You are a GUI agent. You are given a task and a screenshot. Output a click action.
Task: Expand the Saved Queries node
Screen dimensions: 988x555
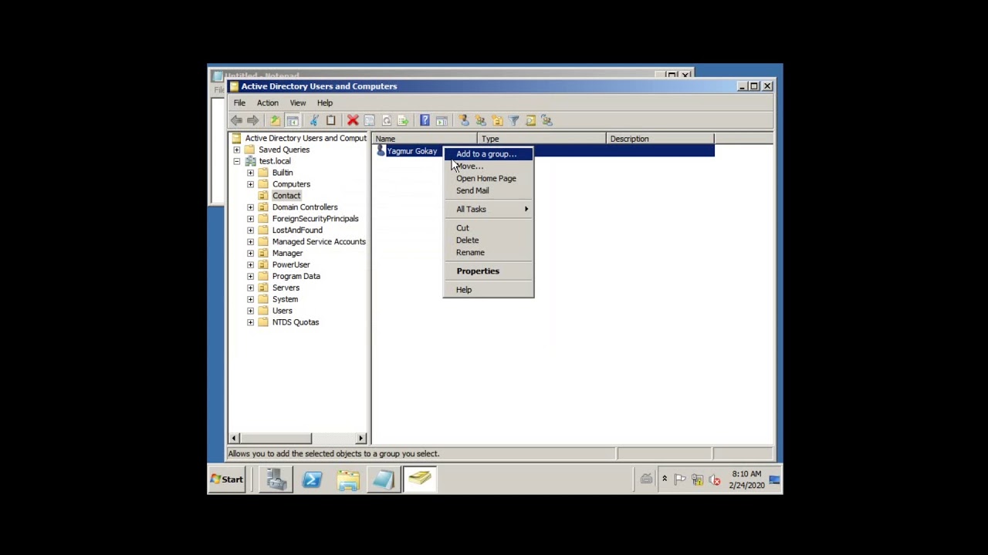[237, 150]
